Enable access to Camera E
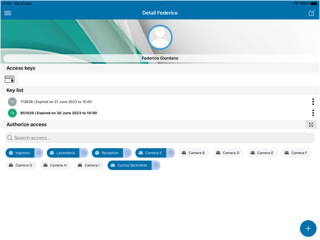The image size is (320, 240). pos(262,153)
